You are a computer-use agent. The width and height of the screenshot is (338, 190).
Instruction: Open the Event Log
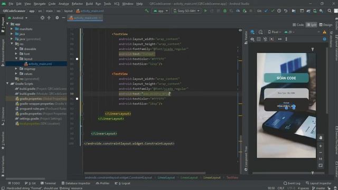(x=292, y=183)
